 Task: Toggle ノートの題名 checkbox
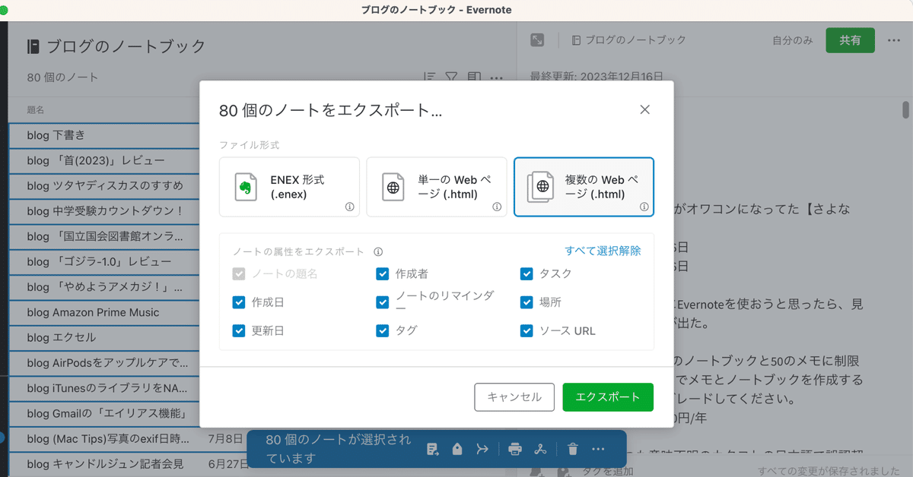coord(239,273)
